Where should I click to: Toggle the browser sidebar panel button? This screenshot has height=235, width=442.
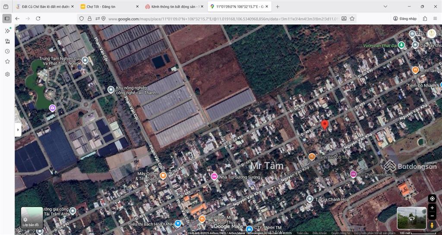[7, 19]
